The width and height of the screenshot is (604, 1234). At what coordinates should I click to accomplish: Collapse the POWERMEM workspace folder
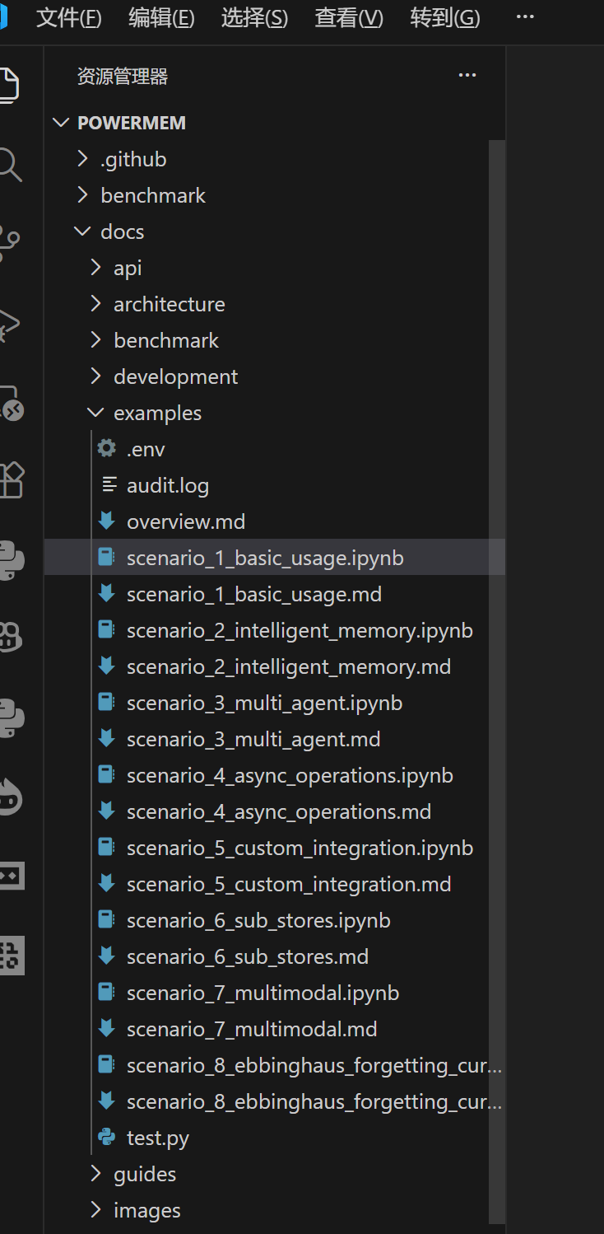pos(60,122)
